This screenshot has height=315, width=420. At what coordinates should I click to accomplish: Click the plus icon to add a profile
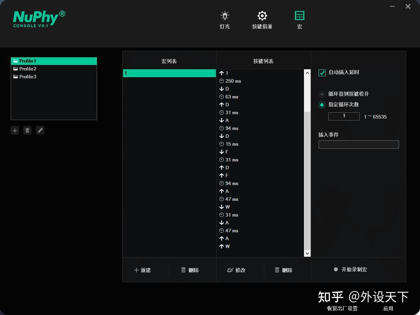tap(15, 130)
